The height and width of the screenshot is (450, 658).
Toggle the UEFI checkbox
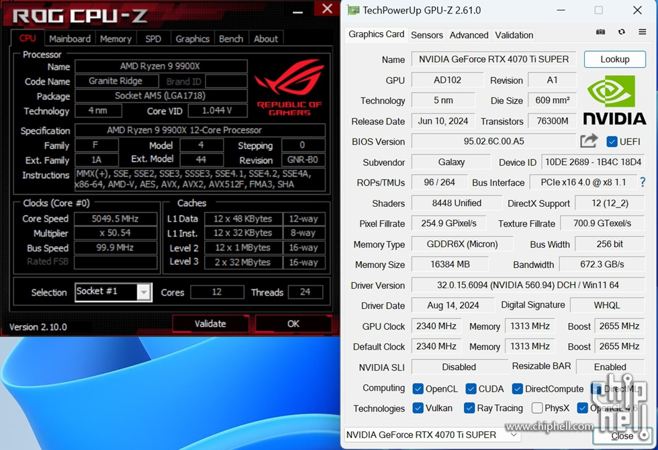(x=612, y=142)
